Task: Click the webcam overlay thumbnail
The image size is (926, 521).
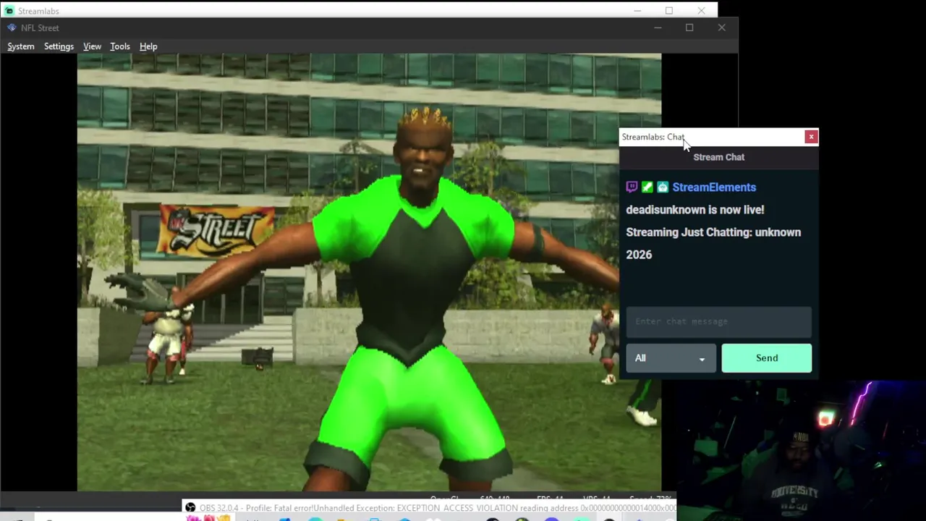Action: 802,450
